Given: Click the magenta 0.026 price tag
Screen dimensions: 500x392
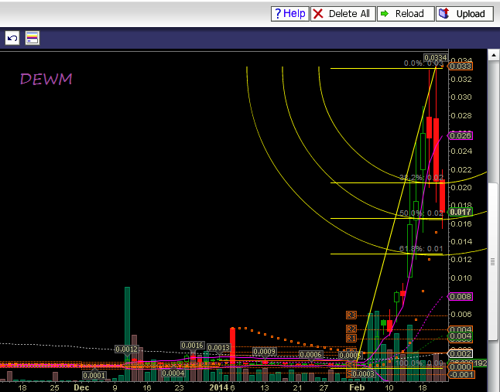Looking at the screenshot, I should click(460, 135).
